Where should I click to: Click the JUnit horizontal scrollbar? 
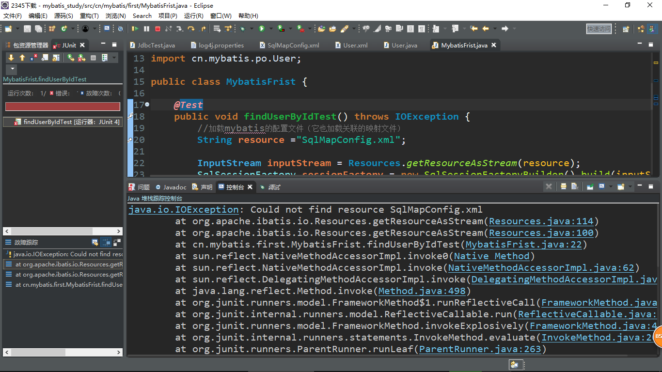pyautogui.click(x=63, y=231)
